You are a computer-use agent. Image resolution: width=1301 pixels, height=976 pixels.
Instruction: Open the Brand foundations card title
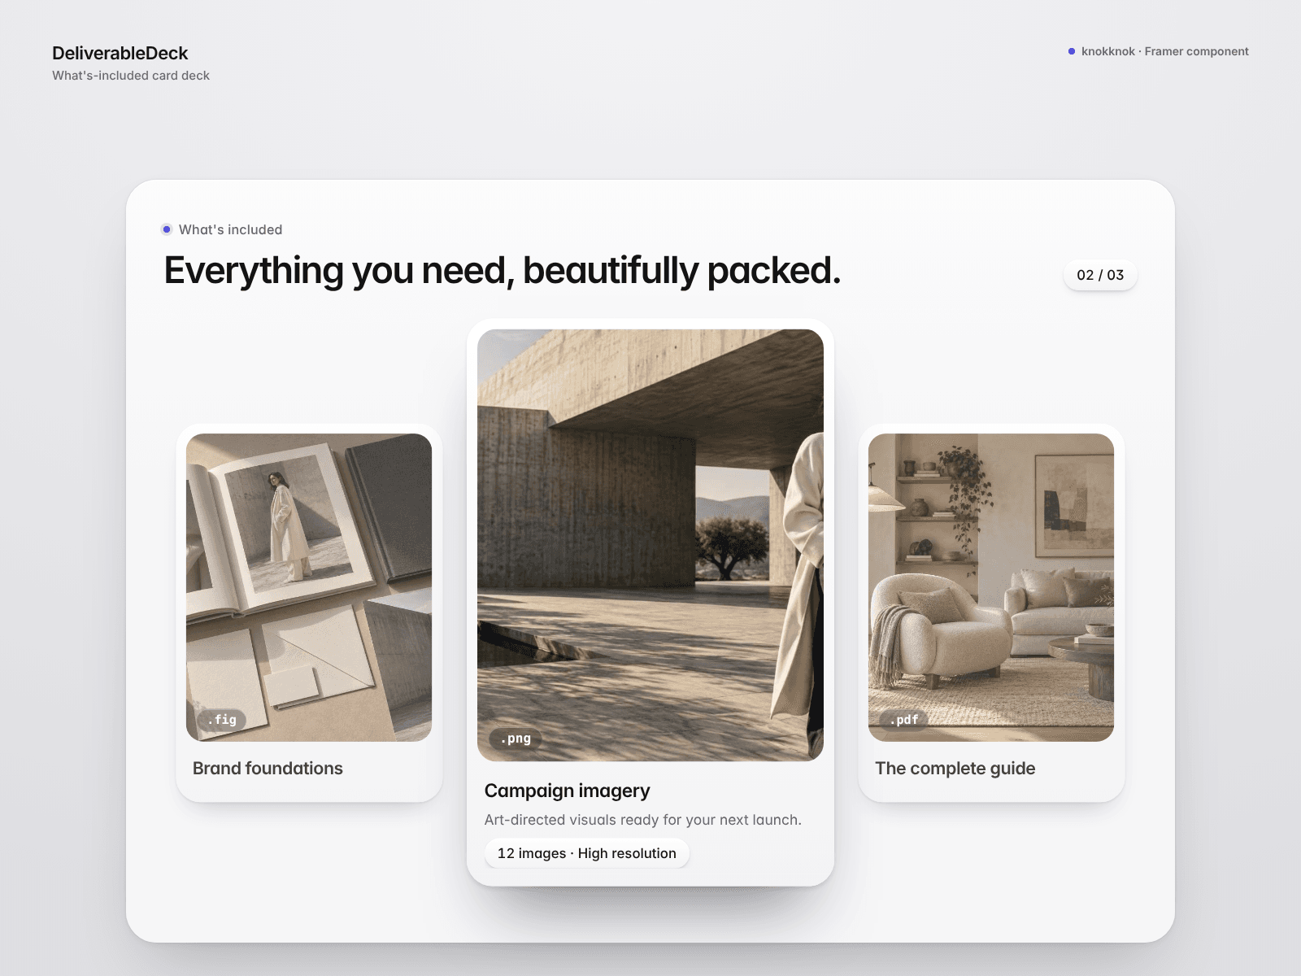click(268, 769)
